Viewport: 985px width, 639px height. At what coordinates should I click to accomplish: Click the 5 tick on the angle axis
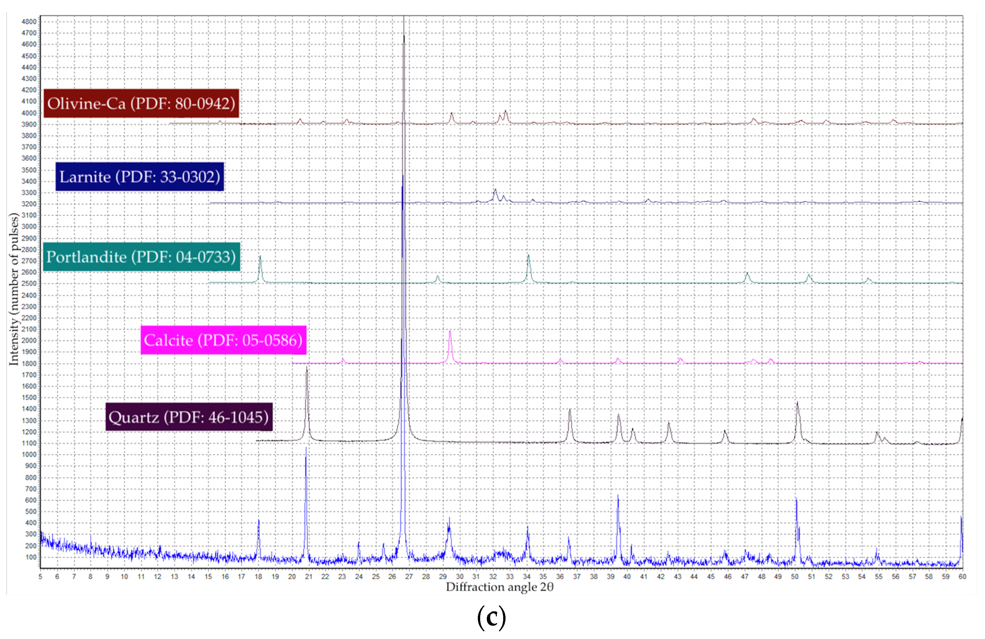[41, 577]
